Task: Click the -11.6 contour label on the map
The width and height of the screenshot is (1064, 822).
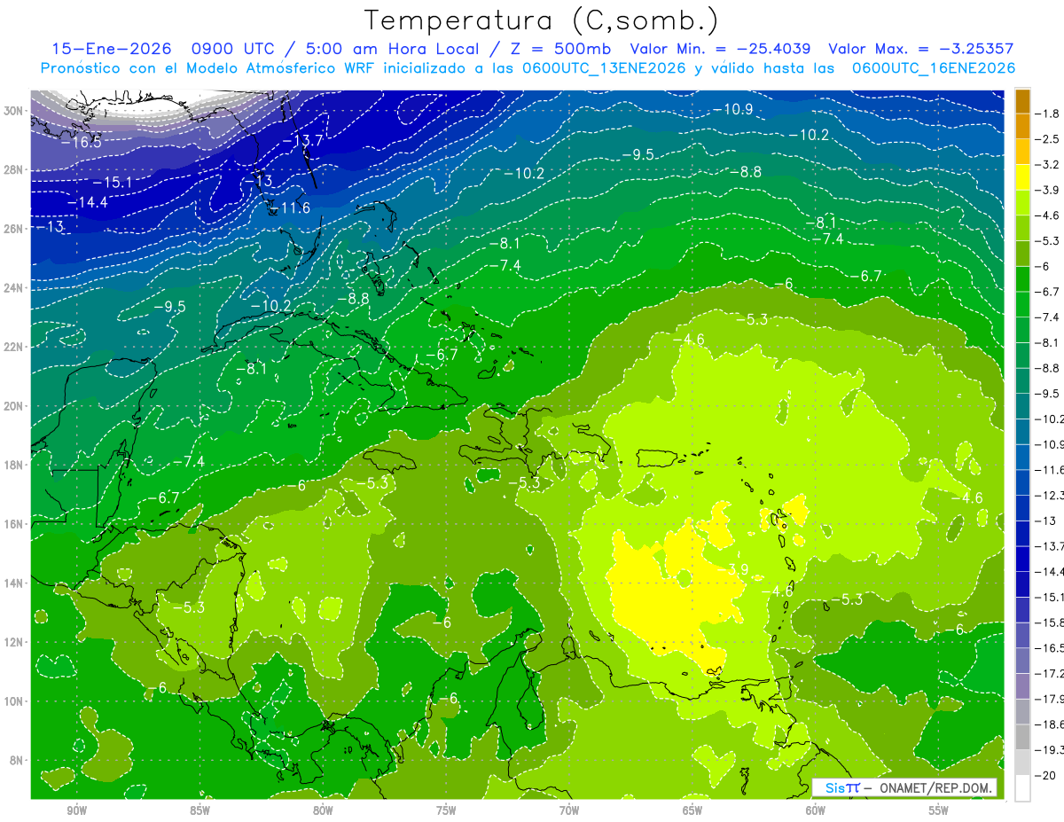Action: coord(290,207)
